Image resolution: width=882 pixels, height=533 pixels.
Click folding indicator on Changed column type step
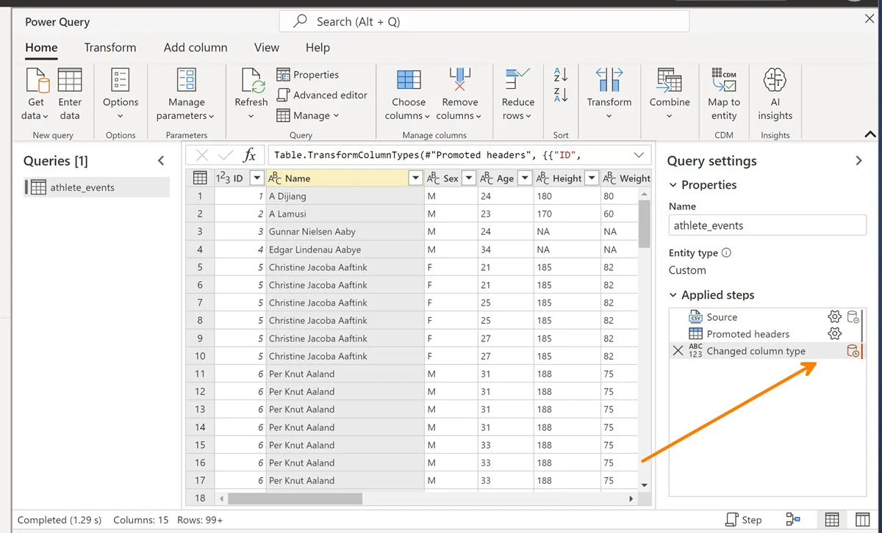[x=853, y=351]
